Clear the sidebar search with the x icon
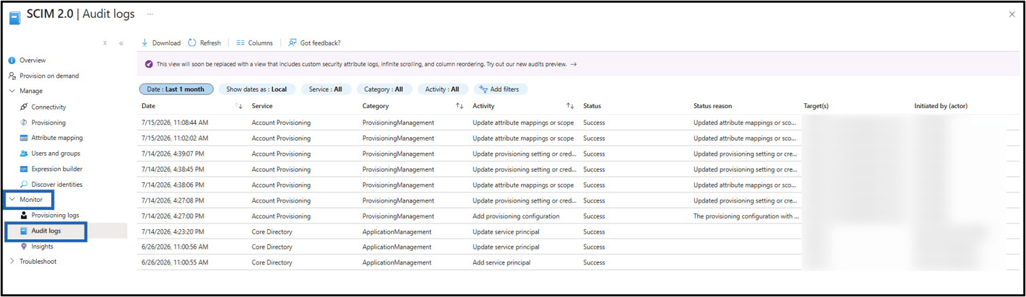Viewport: 1026px width, 297px height. coord(105,43)
